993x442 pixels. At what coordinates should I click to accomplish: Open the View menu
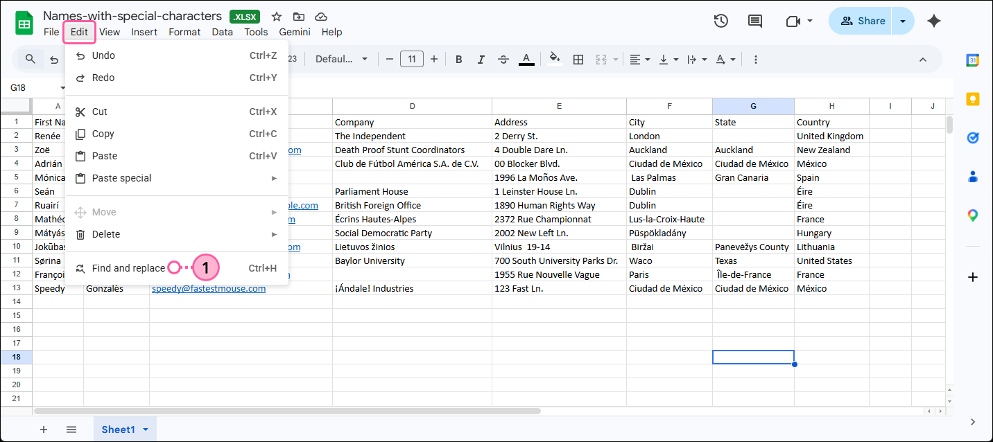[x=110, y=32]
